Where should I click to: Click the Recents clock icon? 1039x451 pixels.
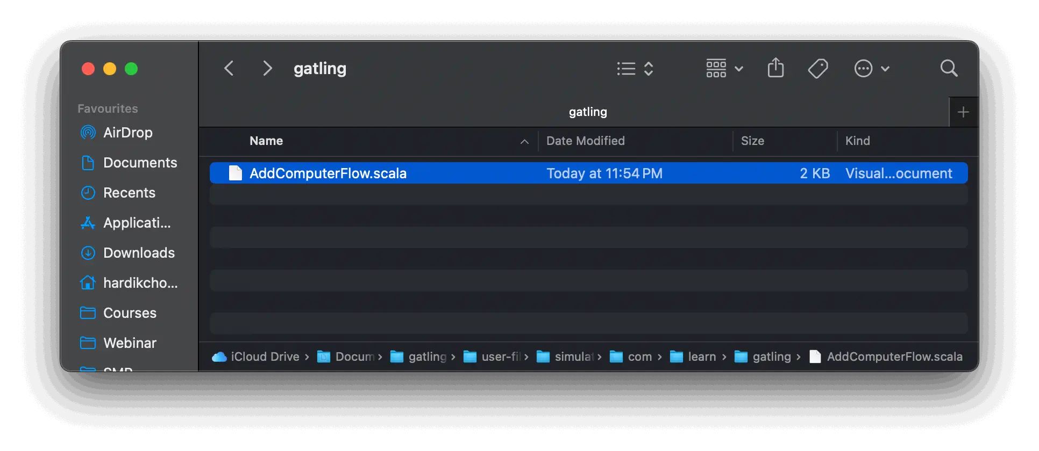[88, 193]
